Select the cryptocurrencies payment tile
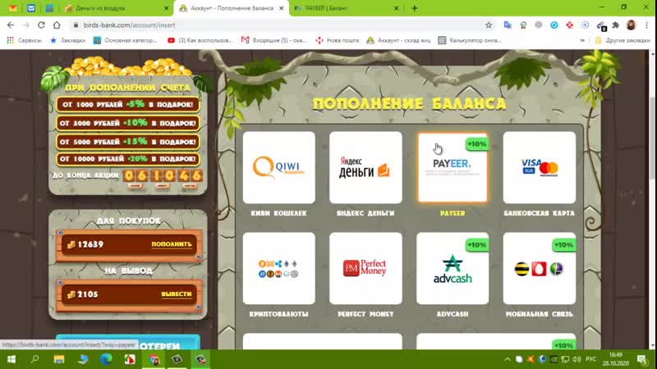Viewport: 657px width, 369px height. pos(278,268)
